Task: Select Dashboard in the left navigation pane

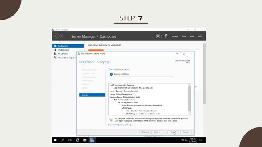Action: pyautogui.click(x=68, y=46)
